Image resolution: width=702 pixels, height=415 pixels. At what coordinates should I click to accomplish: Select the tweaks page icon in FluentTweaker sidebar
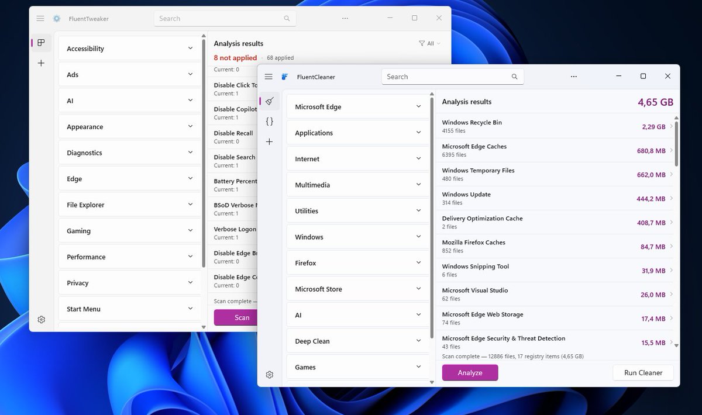click(x=41, y=43)
